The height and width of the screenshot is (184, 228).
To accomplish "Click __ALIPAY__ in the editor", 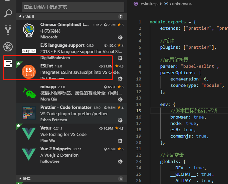I will 183,181.
